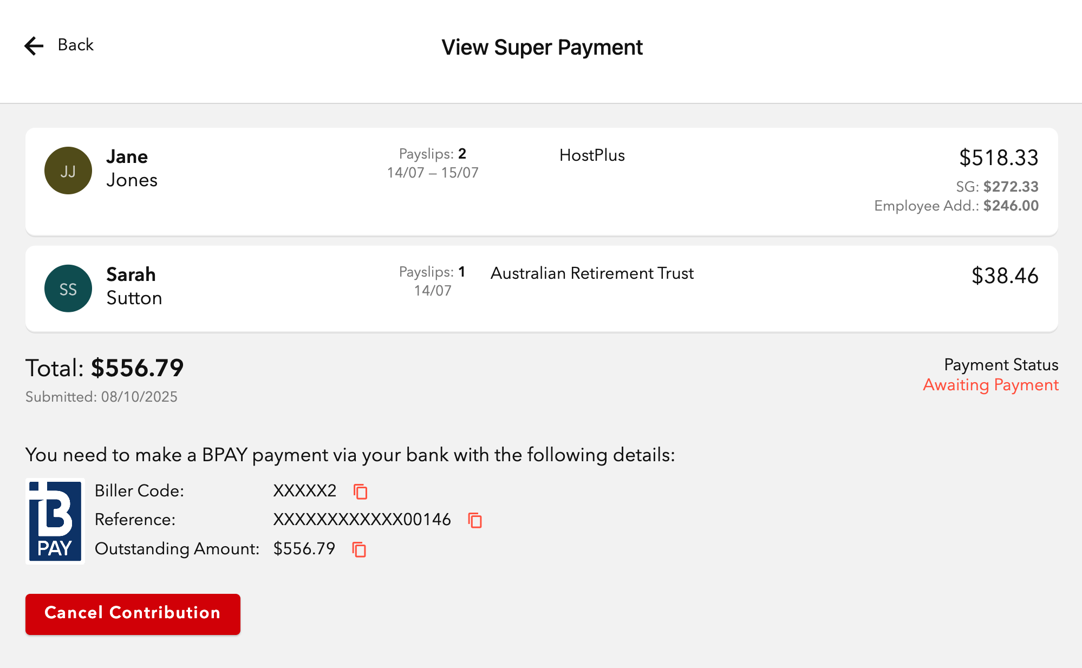The width and height of the screenshot is (1082, 668).
Task: Click Sarah Sutton SS avatar
Action: [68, 289]
